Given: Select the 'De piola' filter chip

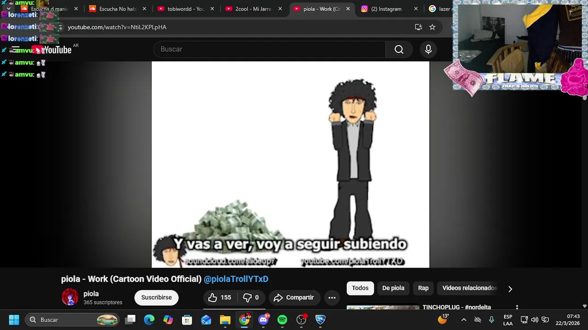Looking at the screenshot, I should 393,288.
